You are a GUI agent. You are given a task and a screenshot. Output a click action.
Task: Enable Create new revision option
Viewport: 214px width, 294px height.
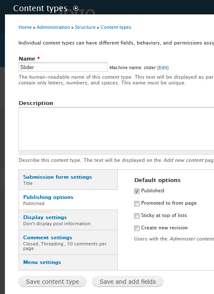point(137,228)
